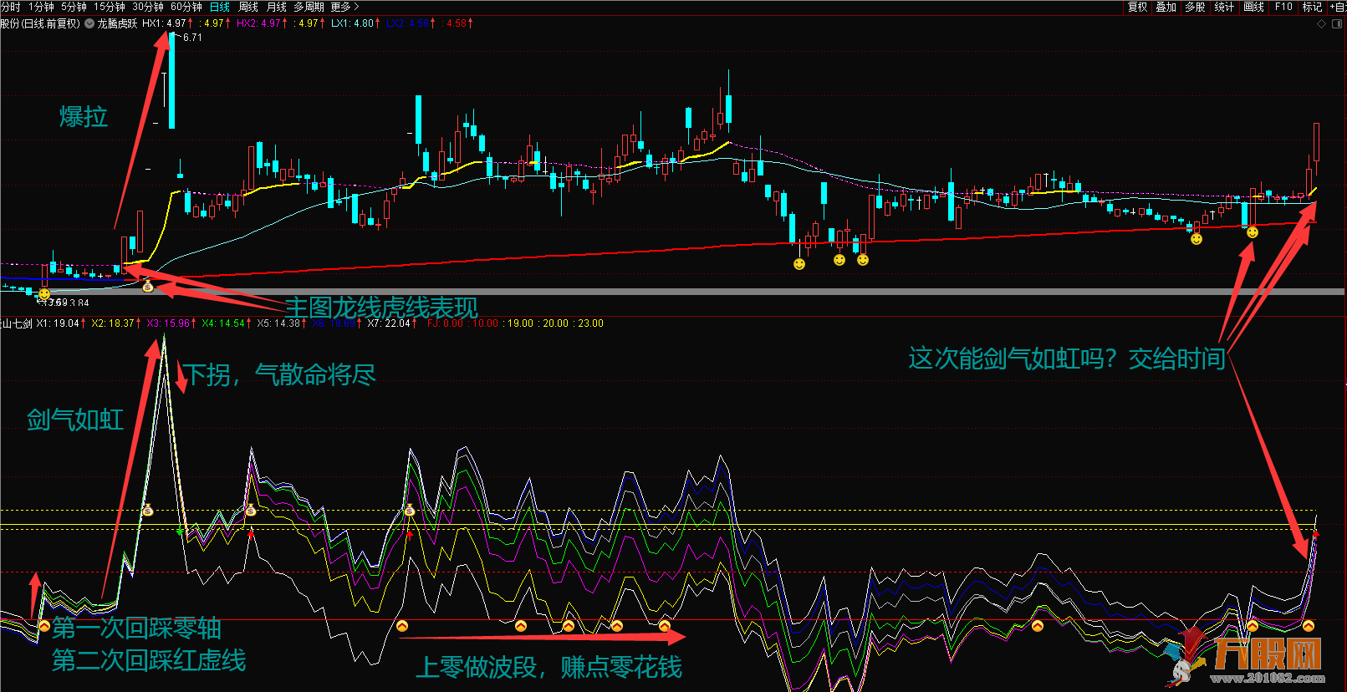Screen dimensions: 1347x692
Task: Open the F10 company info
Action: click(1283, 7)
